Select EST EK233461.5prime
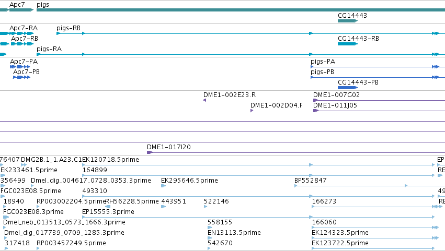Image resolution: width=445 pixels, height=251 pixels. click(x=29, y=170)
